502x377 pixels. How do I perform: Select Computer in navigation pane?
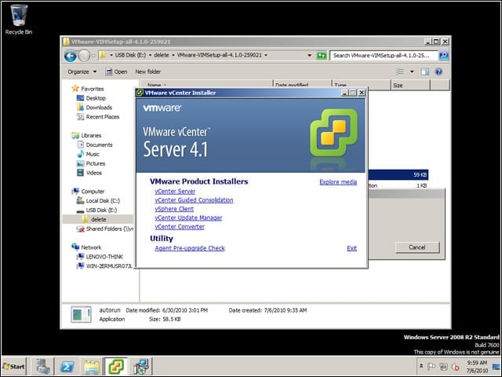[x=89, y=192]
